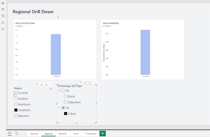This screenshot has height=137, width=210.
Task: Click Southern bar in Avg Availability chart
Action: click(145, 52)
